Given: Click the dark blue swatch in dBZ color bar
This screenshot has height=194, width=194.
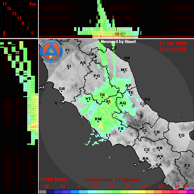Looking at the screenshot, I should click(50, 192).
